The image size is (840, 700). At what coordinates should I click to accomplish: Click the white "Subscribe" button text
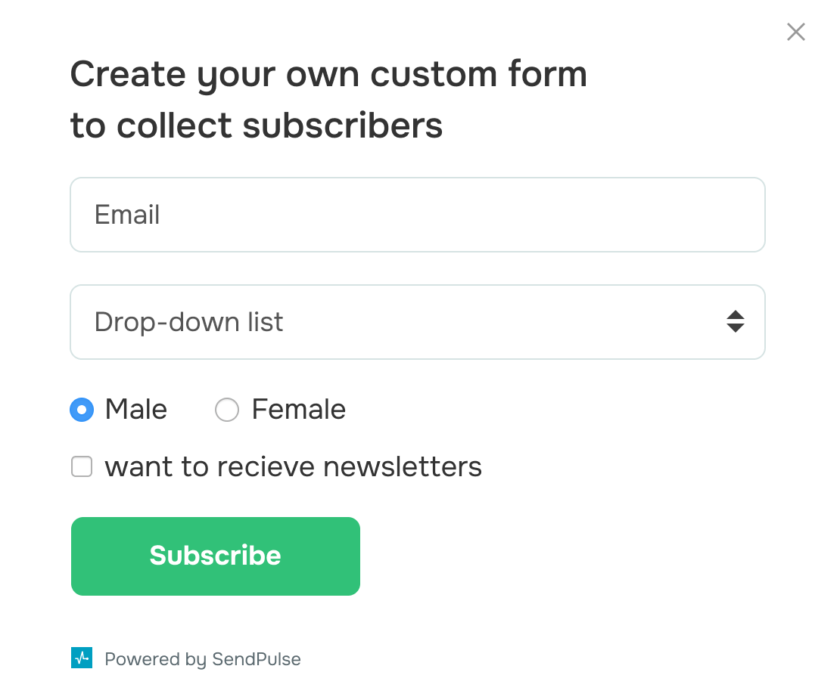215,556
